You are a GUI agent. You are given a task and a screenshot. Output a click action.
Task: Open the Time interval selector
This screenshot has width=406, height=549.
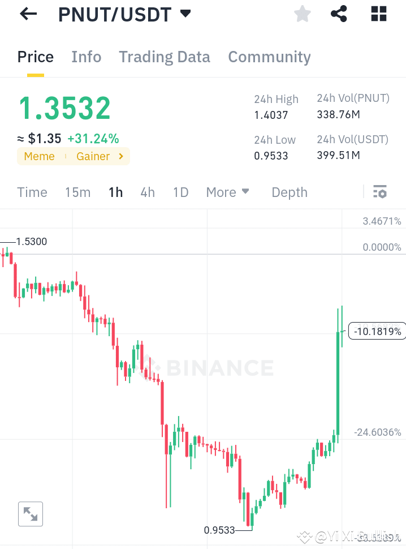[32, 192]
